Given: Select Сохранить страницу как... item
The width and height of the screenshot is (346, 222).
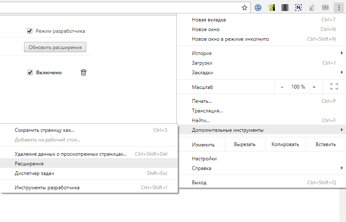Looking at the screenshot, I should [89, 130].
